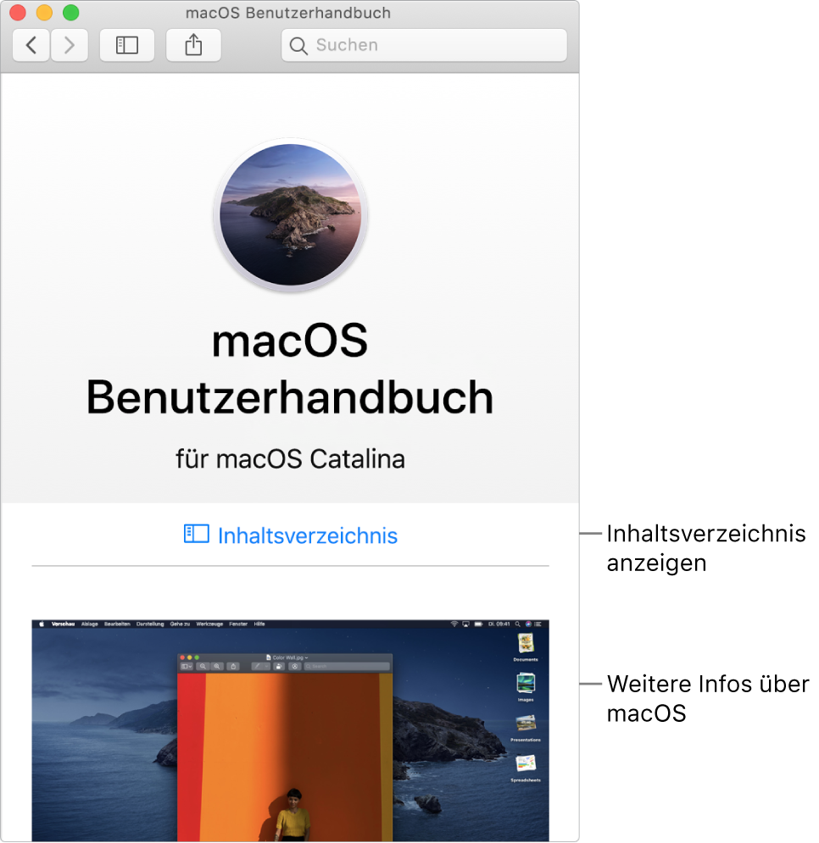Toggle the sidebar in the help viewer toolbar
Image resolution: width=819 pixels, height=843 pixels.
click(x=126, y=46)
